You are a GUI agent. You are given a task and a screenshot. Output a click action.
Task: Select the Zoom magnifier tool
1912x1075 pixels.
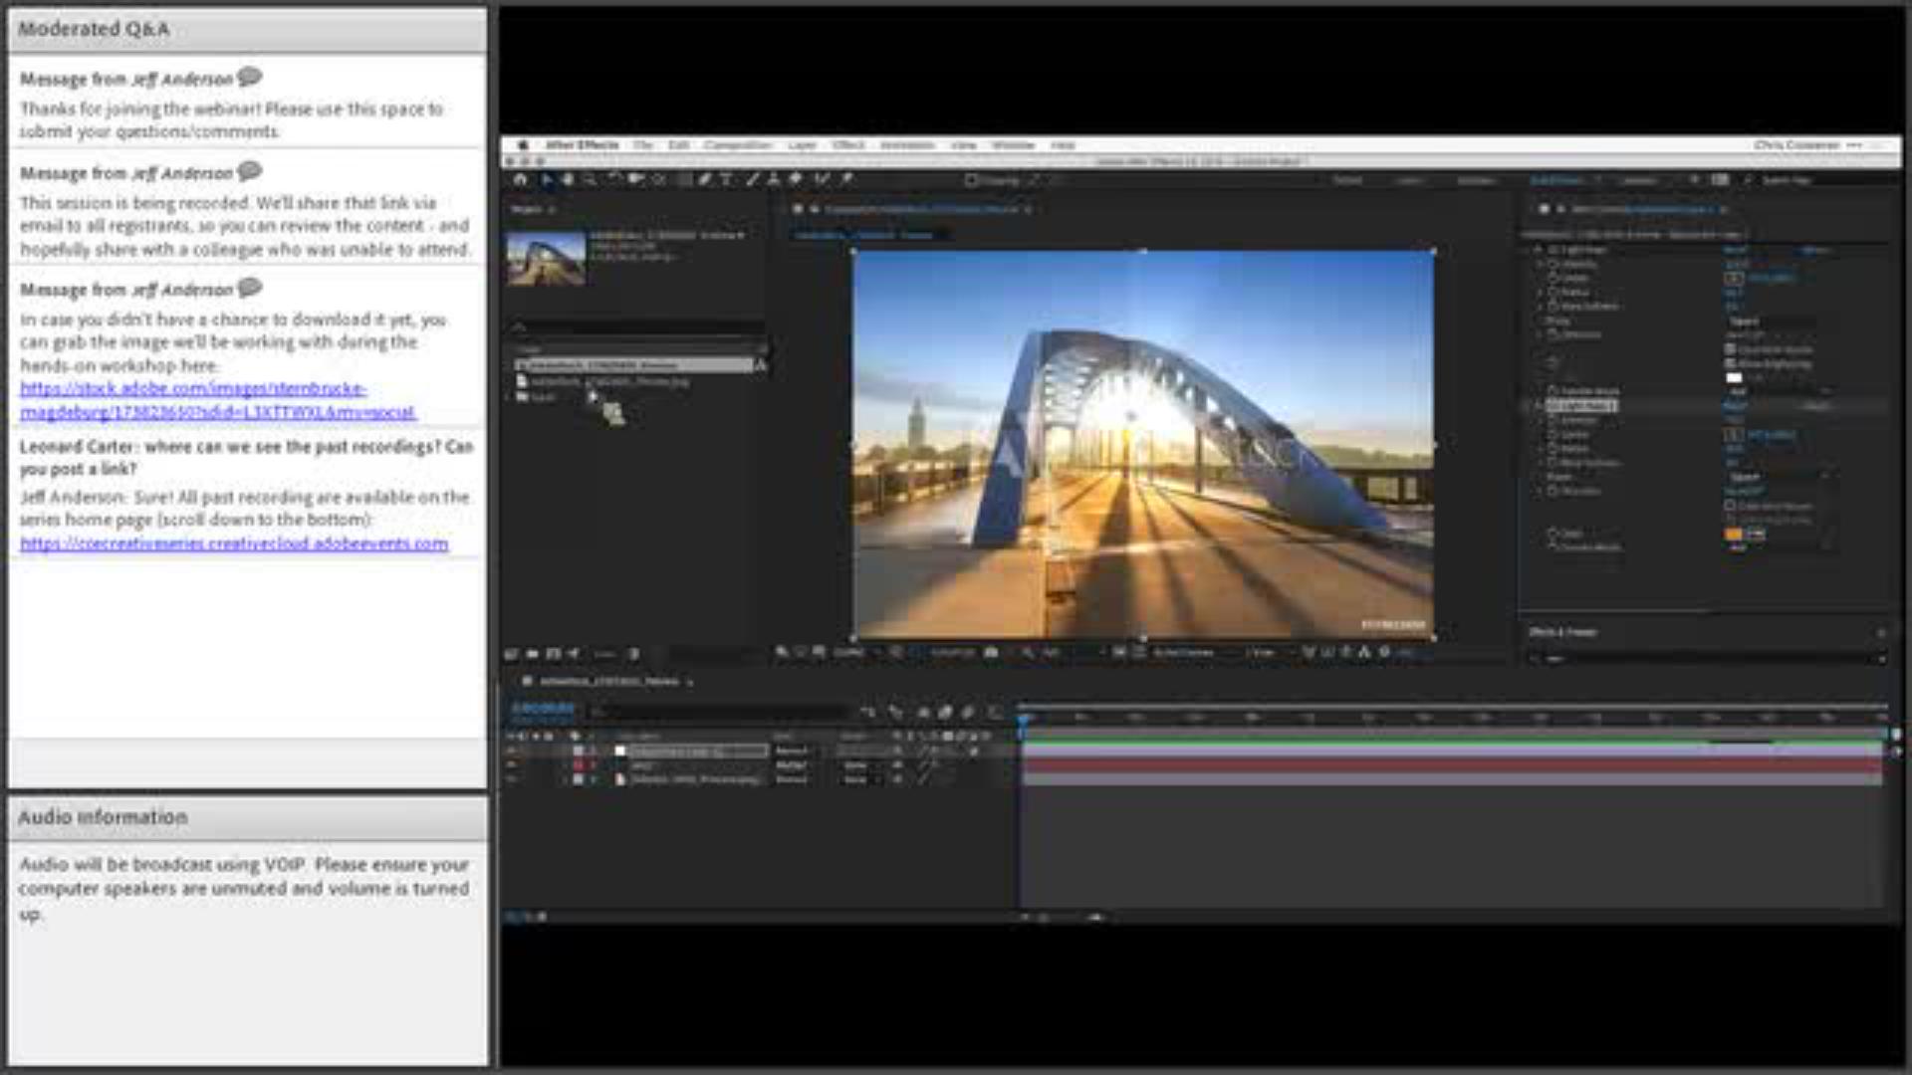click(x=590, y=179)
